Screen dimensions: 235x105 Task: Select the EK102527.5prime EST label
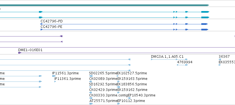click(x=132, y=73)
